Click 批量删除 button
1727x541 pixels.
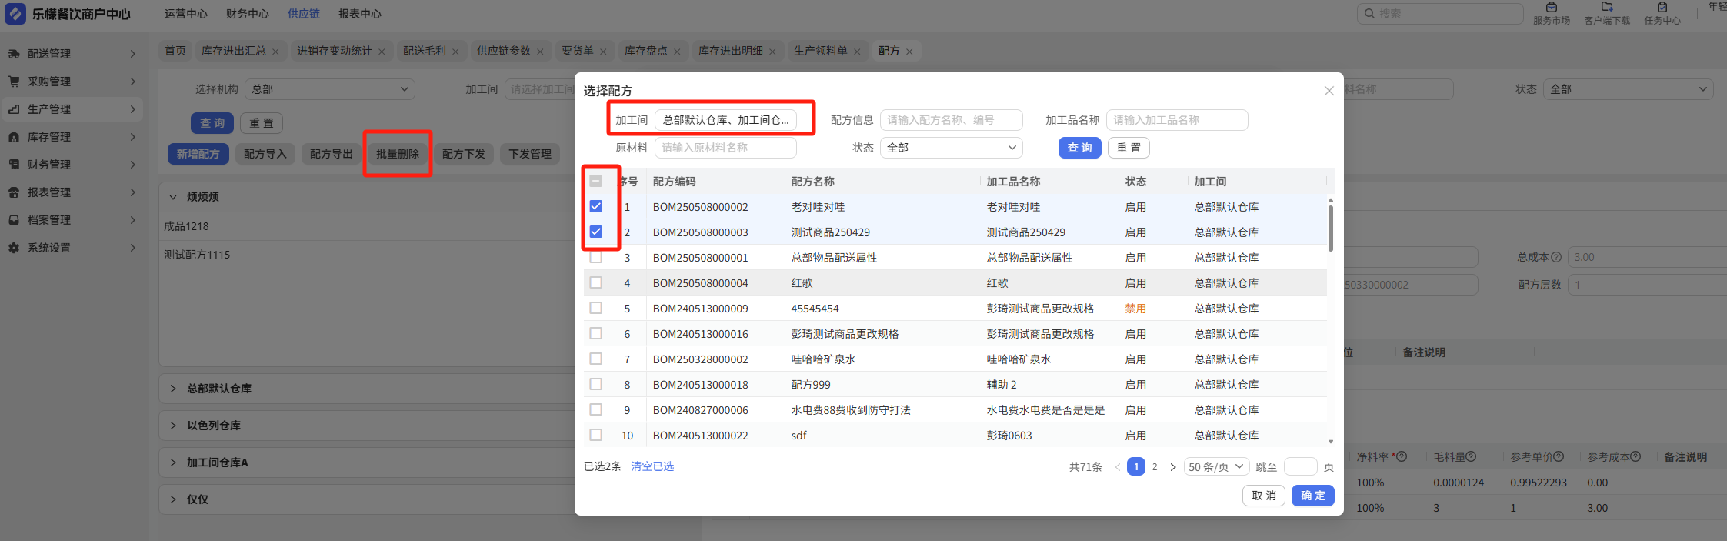pyautogui.click(x=398, y=154)
